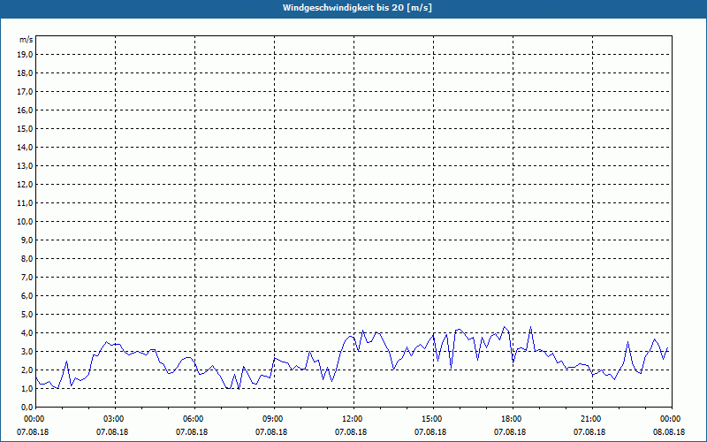Click the "12:00" time axis label
This screenshot has height=442, width=707.
352,419
